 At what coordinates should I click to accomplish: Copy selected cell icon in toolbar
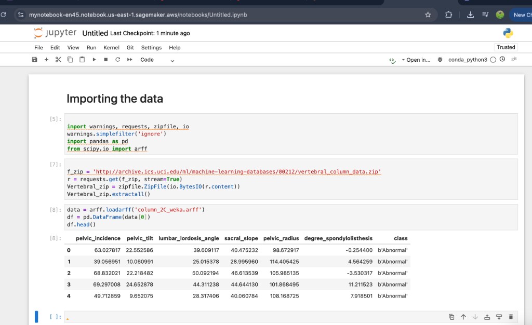tap(70, 60)
